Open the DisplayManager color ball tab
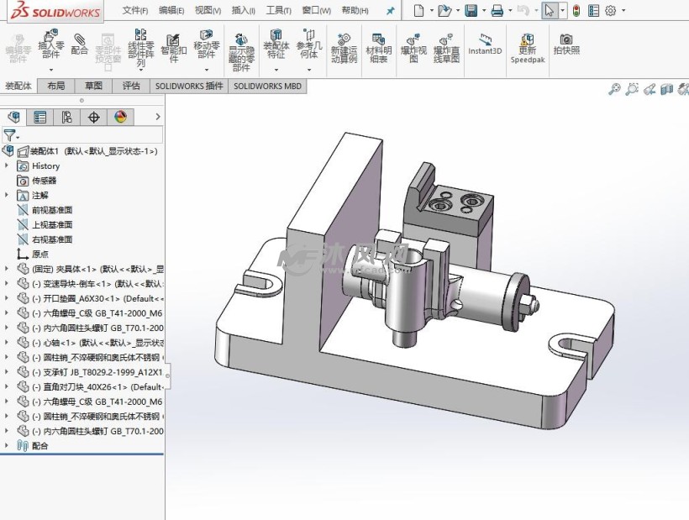The width and height of the screenshot is (689, 520). point(120,117)
